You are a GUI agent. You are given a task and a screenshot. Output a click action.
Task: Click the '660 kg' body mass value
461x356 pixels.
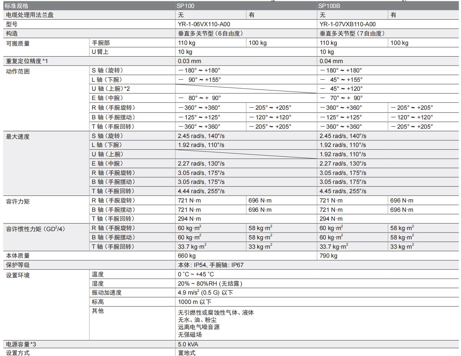[x=187, y=256]
